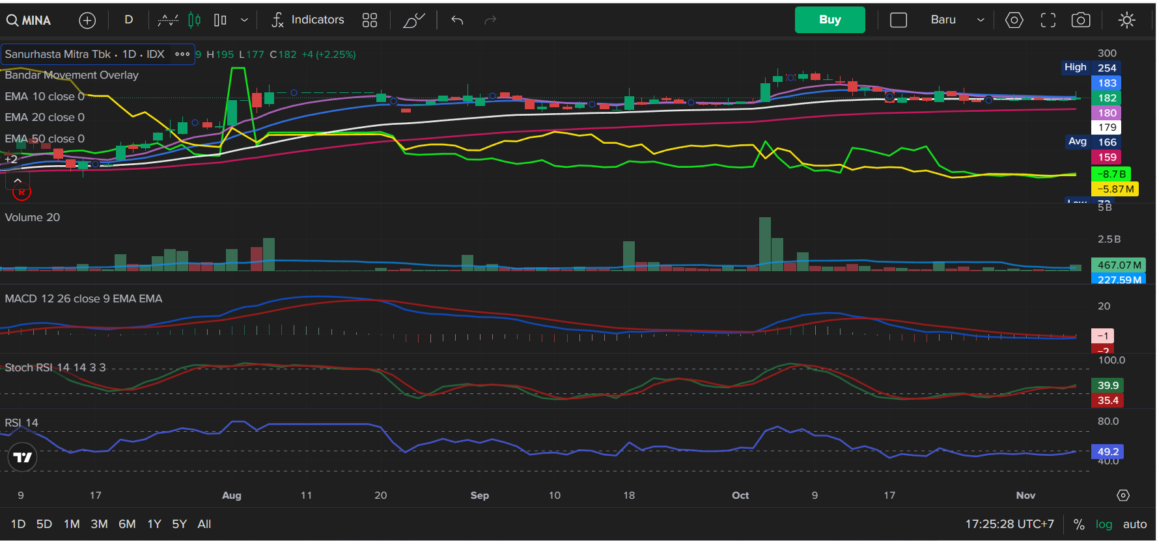Select the candlestick chart type icon

[x=194, y=20]
